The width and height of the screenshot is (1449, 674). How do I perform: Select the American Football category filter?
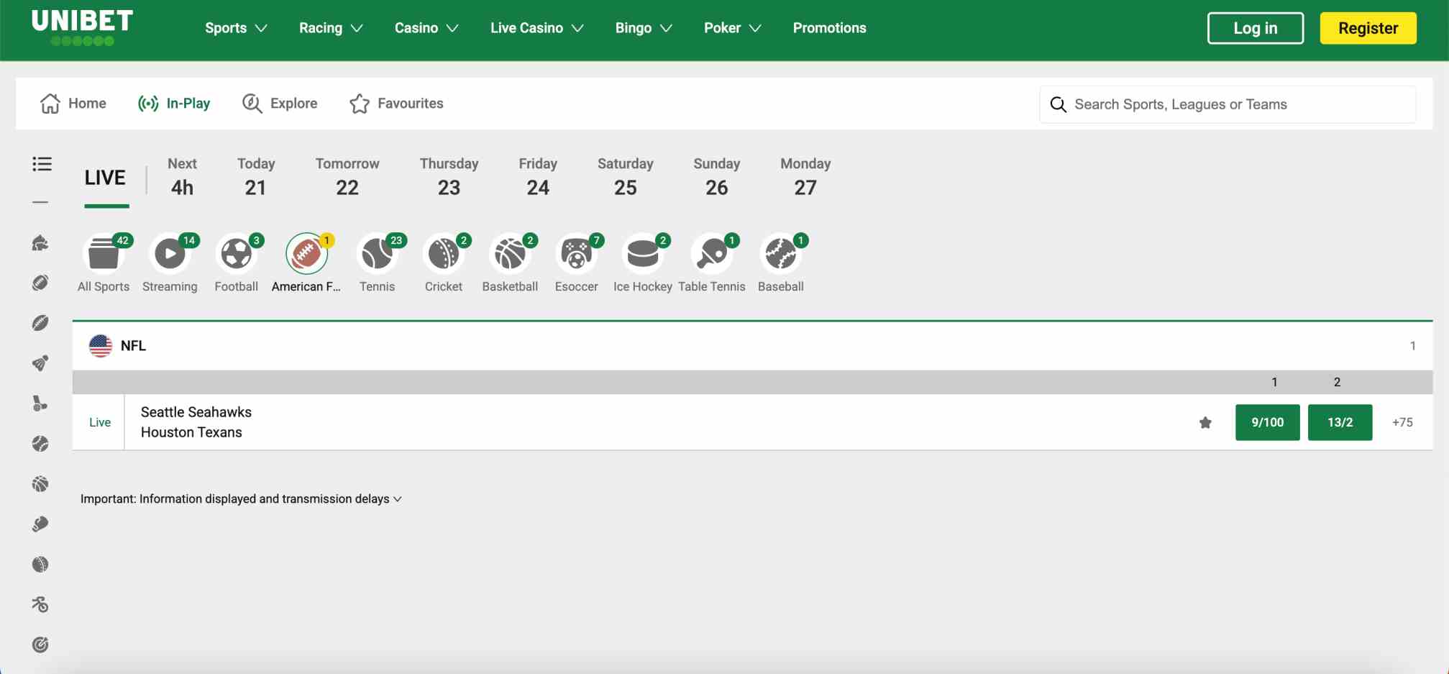[x=306, y=253]
